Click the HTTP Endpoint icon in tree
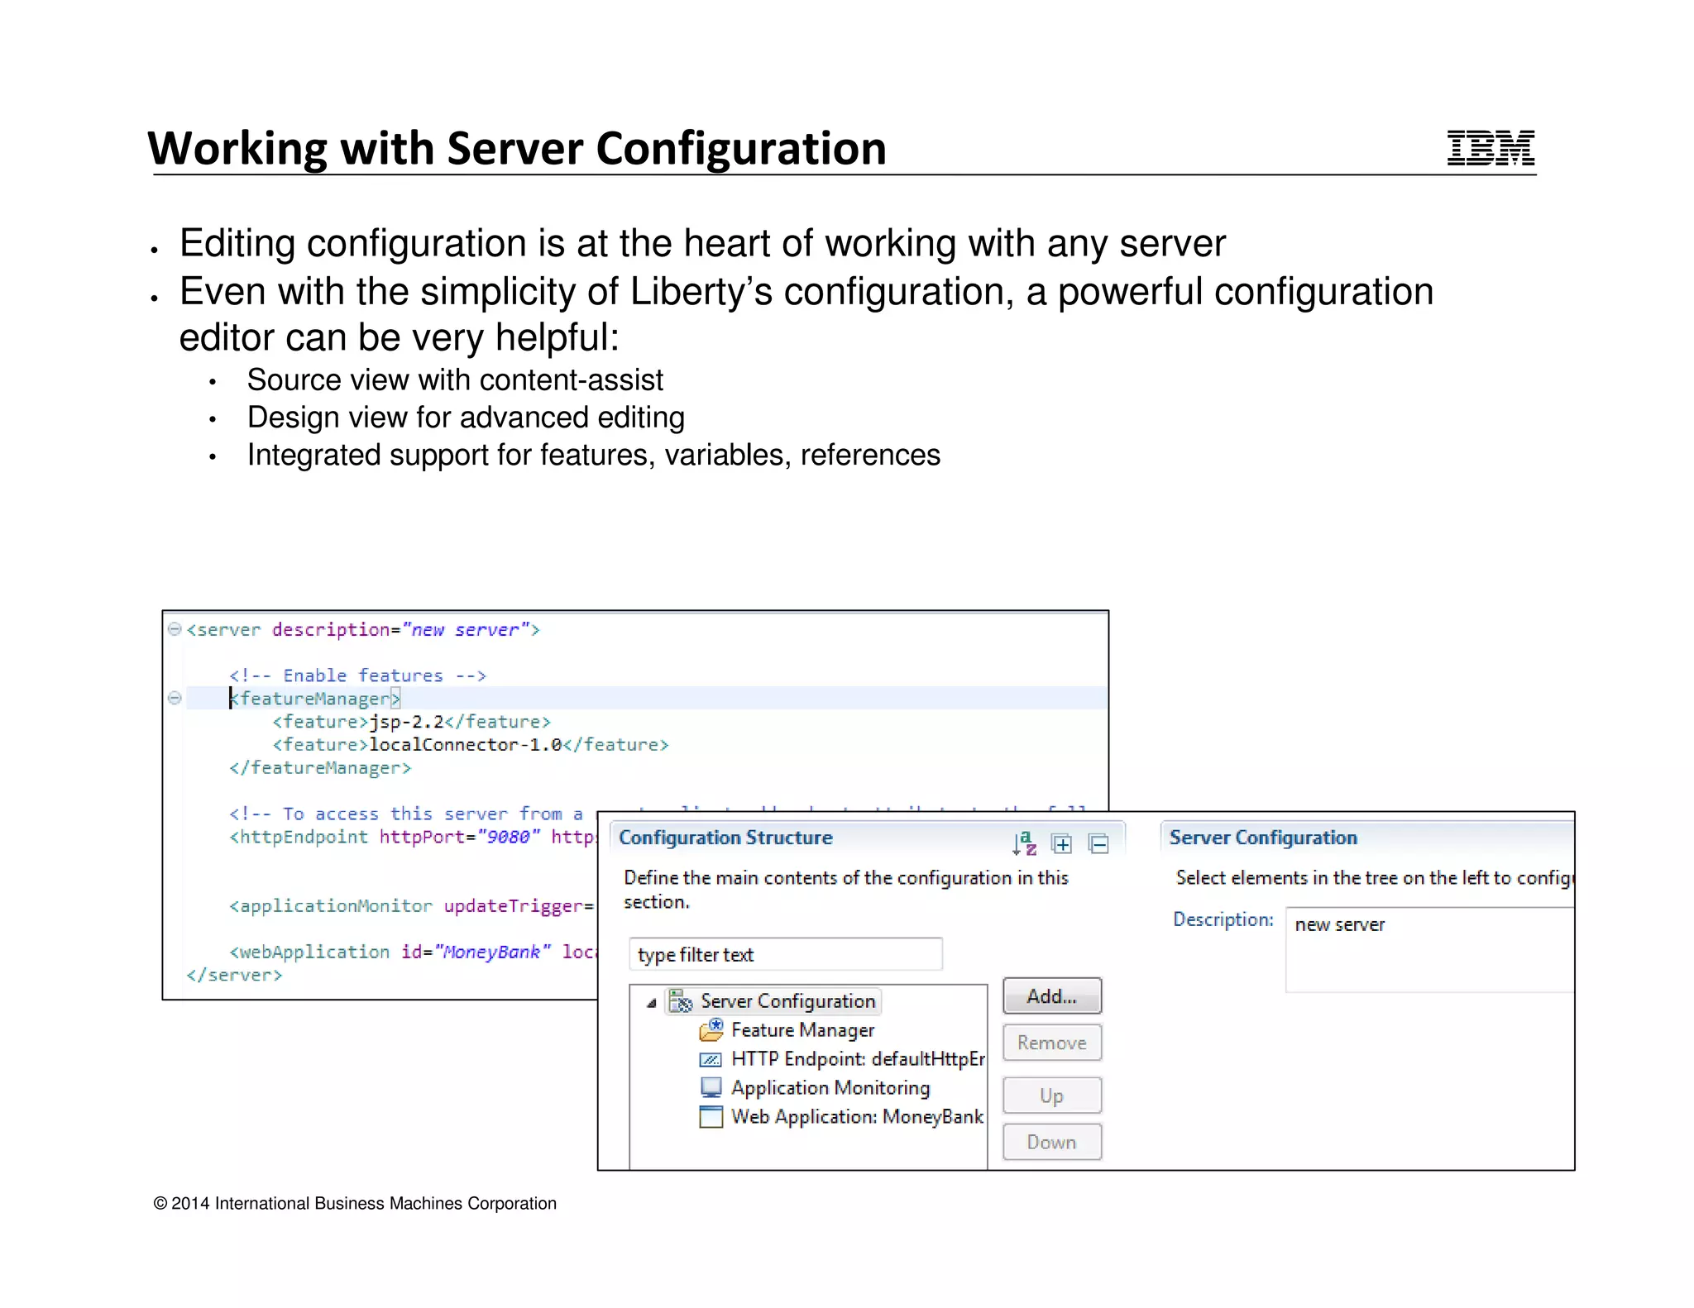Image resolution: width=1694 pixels, height=1308 pixels. pyautogui.click(x=711, y=1059)
